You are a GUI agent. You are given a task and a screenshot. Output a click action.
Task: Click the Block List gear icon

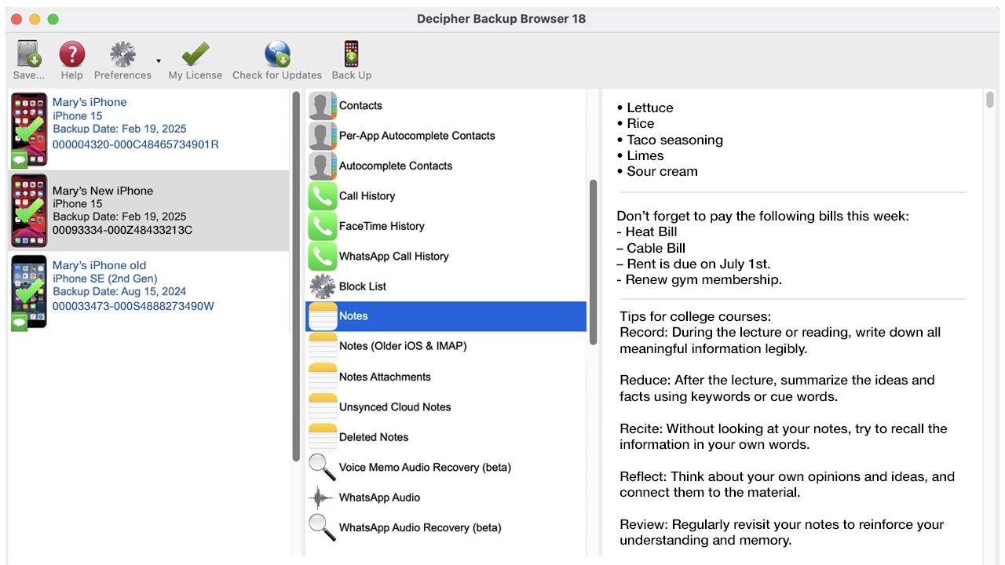click(x=322, y=286)
